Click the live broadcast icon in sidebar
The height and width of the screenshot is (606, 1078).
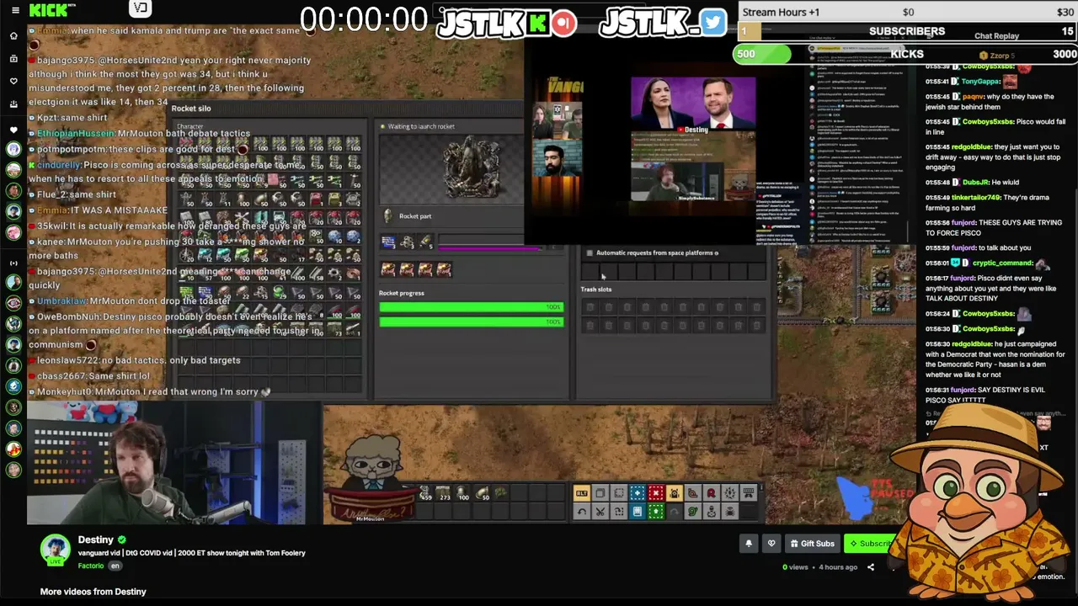point(13,263)
